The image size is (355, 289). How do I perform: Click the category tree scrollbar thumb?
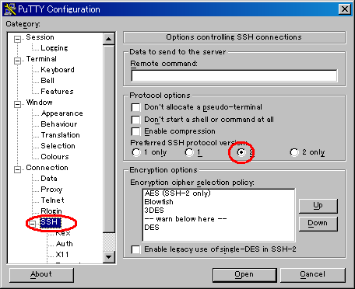point(108,138)
